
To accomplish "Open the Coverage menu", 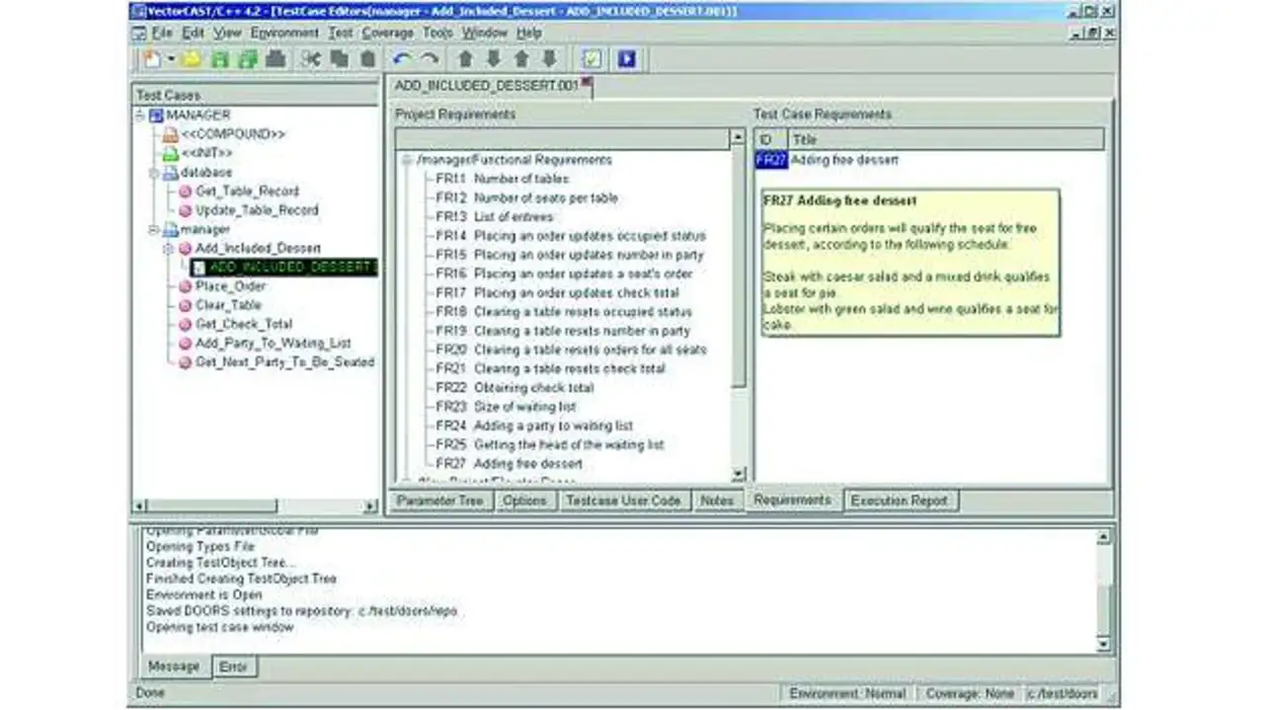I will pos(387,33).
